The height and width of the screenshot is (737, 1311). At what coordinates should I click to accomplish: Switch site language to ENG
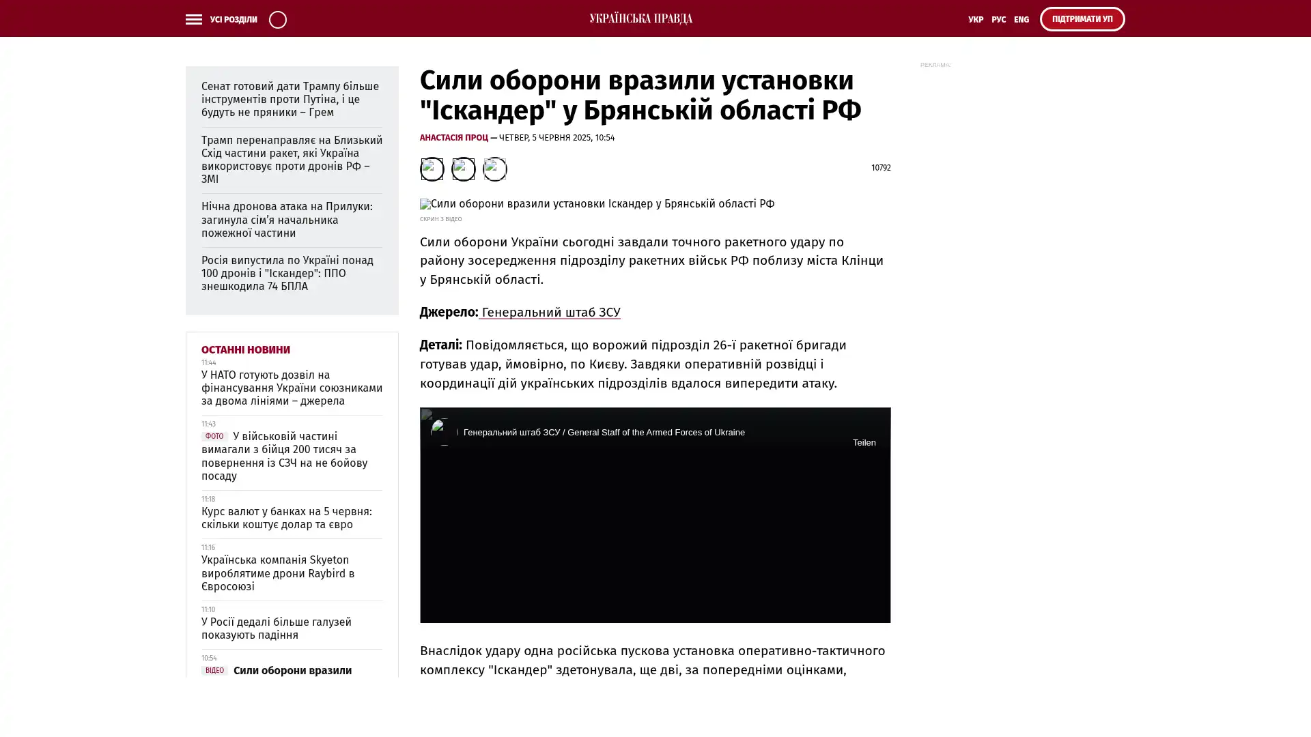pos(1021,20)
